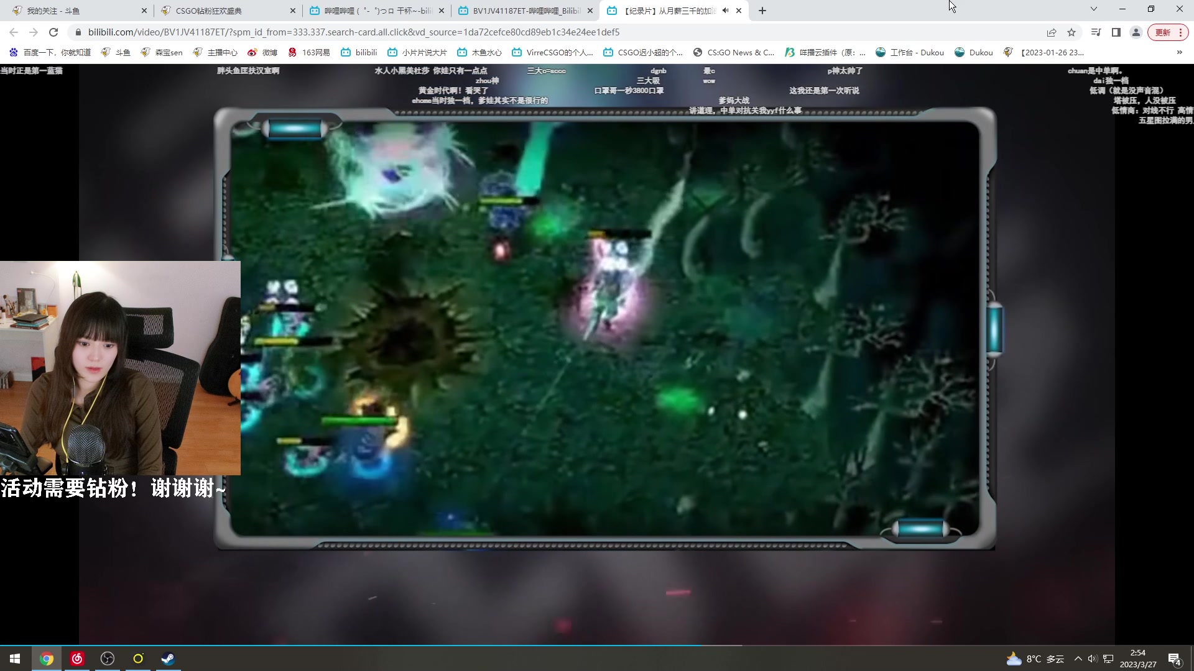This screenshot has width=1194, height=671.
Task: Go back to the previous page
Action: coord(14,32)
